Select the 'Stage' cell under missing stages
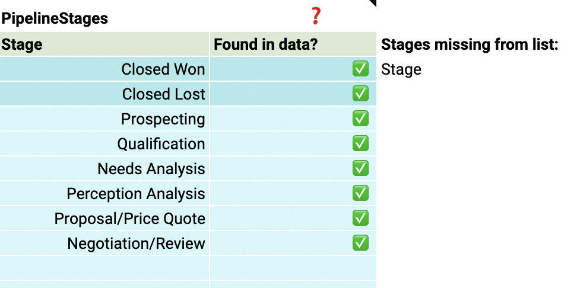Image resolution: width=577 pixels, height=288 pixels. pos(401,69)
